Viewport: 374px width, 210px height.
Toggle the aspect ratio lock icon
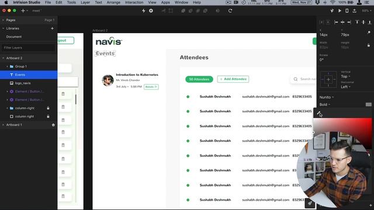369,45
